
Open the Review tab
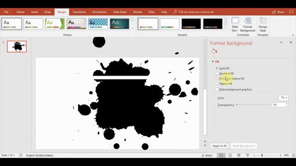pyautogui.click(x=137, y=12)
